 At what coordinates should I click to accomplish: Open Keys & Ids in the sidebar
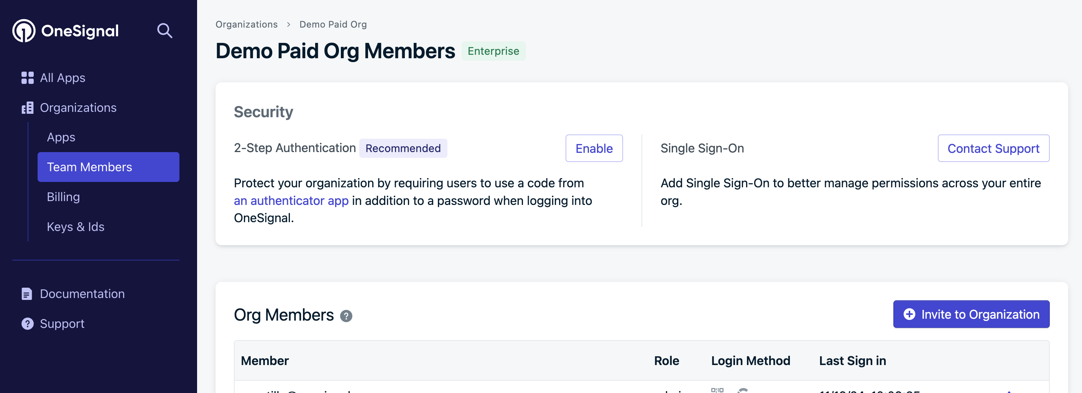click(76, 226)
